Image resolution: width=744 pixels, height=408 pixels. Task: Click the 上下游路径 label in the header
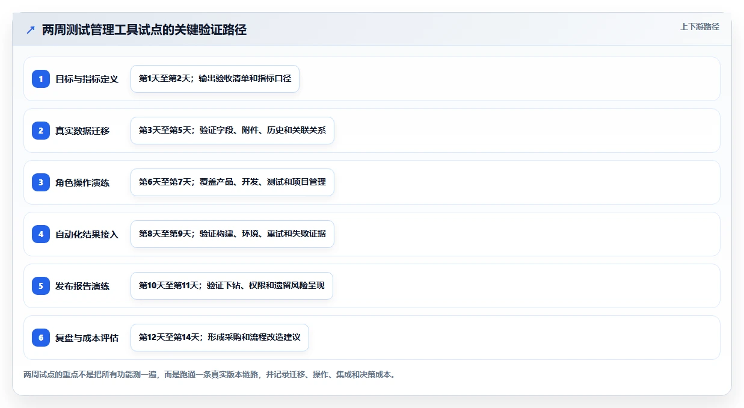(x=699, y=26)
